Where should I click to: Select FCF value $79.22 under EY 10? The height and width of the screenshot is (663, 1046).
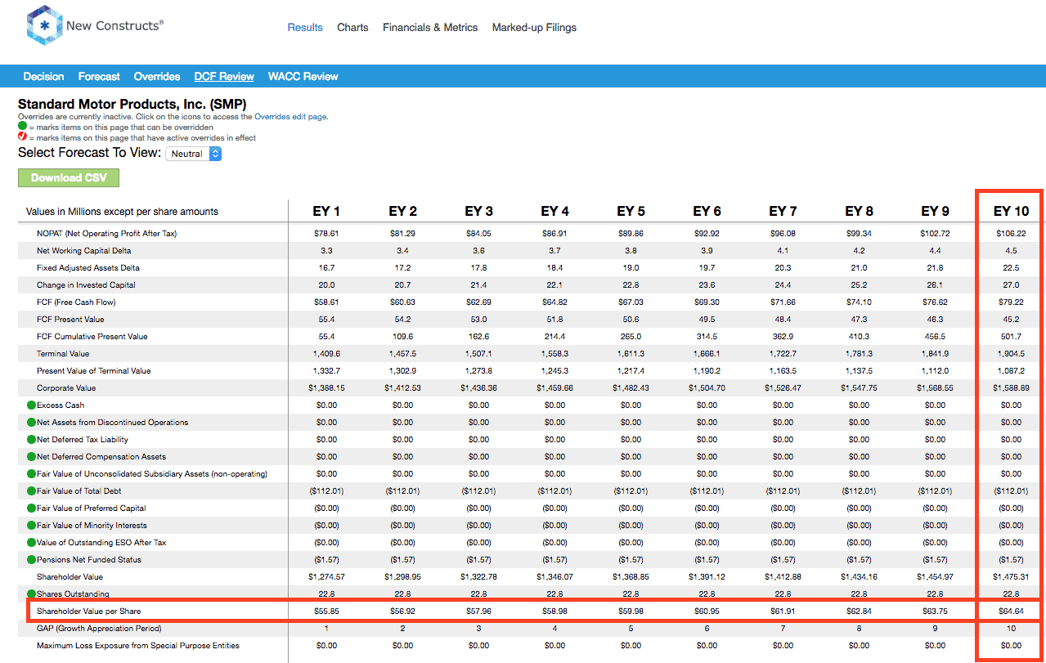pos(1011,302)
